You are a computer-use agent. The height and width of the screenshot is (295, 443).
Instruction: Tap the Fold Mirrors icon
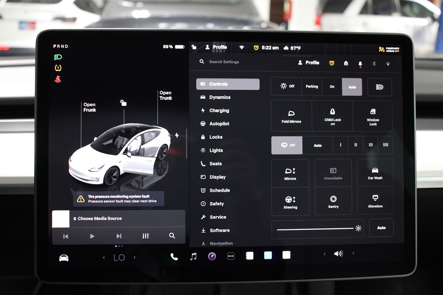(291, 116)
